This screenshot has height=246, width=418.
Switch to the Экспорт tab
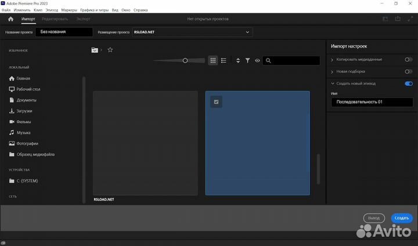click(x=83, y=19)
